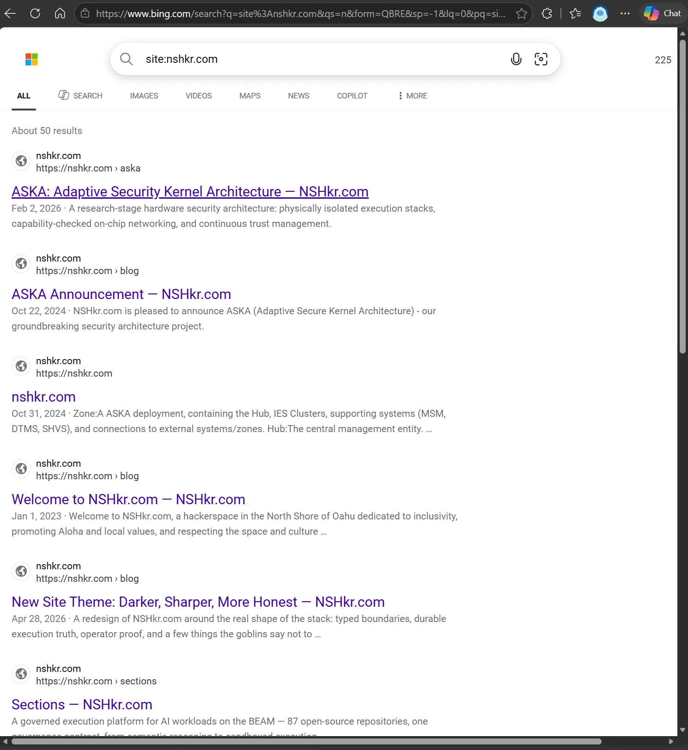Click the horizontal scrollbar right arrow
The width and height of the screenshot is (688, 750).
coord(671,742)
